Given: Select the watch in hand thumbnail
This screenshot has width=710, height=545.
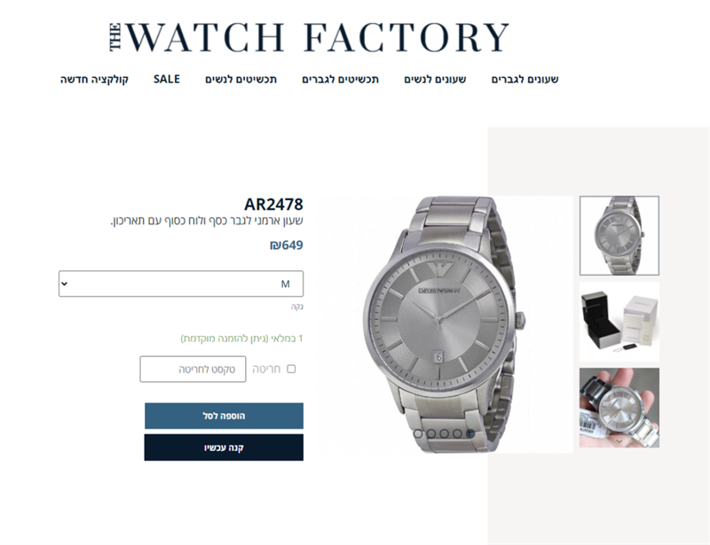Looking at the screenshot, I should coord(619,408).
